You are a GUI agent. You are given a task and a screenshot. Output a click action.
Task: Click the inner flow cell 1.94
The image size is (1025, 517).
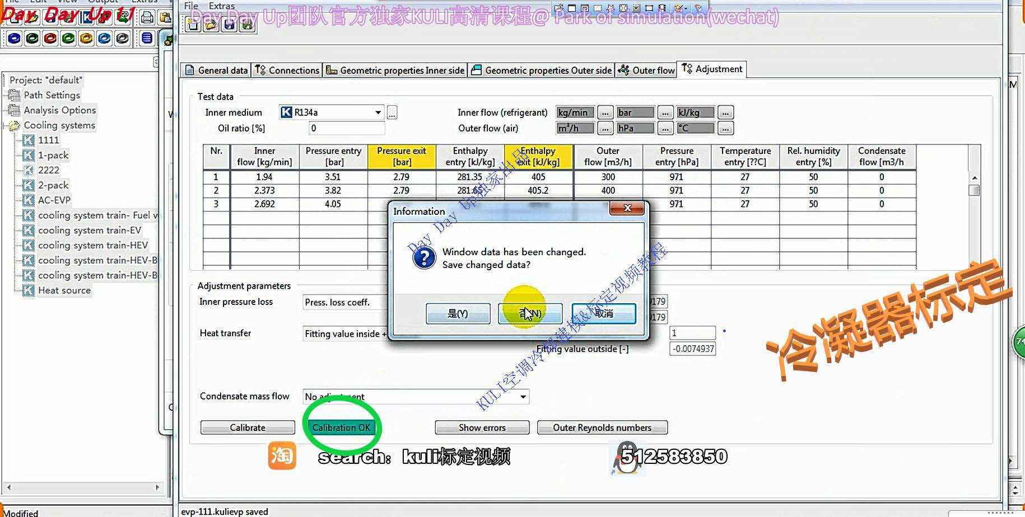264,177
